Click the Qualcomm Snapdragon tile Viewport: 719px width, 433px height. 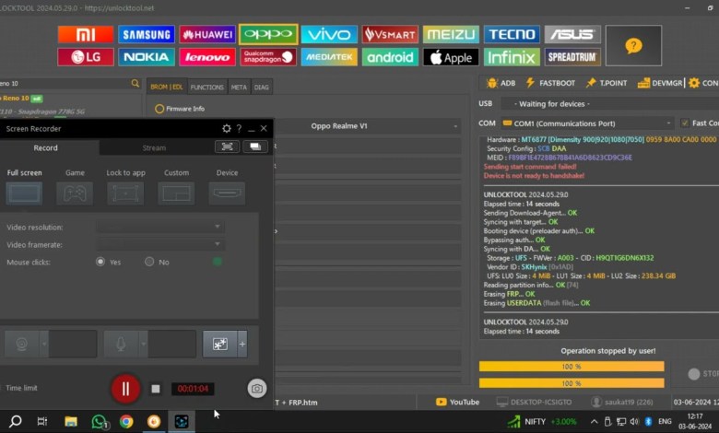268,57
